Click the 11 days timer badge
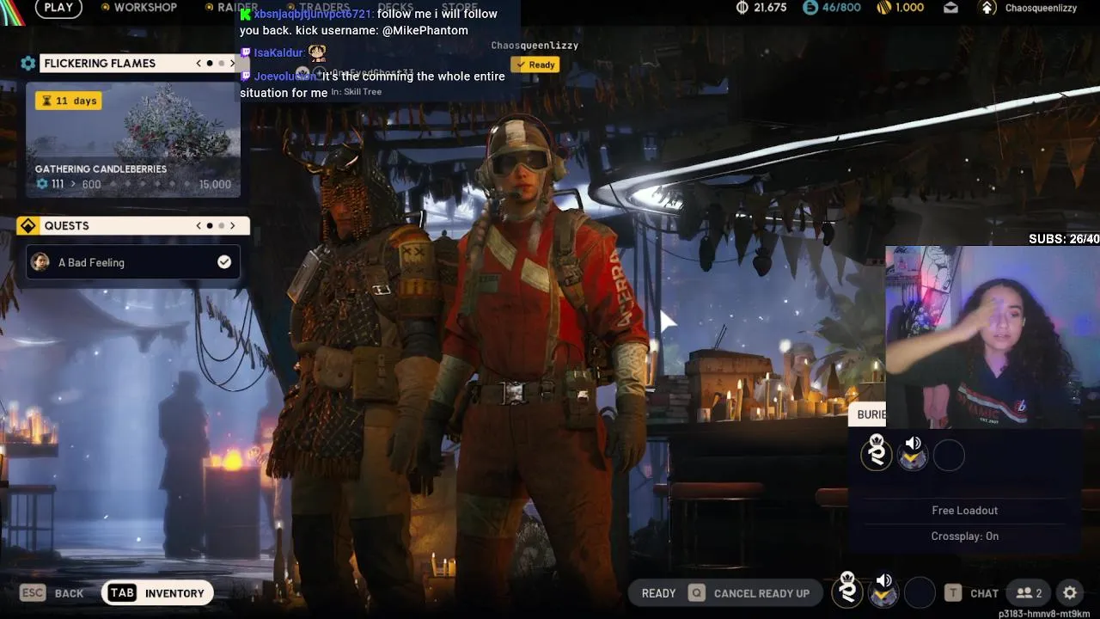Viewport: 1100px width, 619px height. tap(69, 101)
